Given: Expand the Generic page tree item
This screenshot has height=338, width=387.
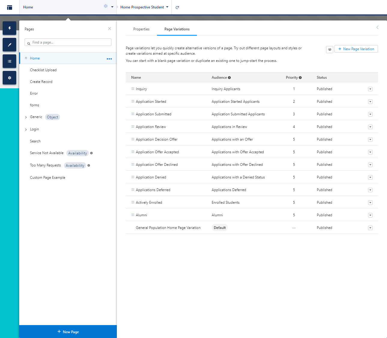Looking at the screenshot, I should pyautogui.click(x=26, y=117).
